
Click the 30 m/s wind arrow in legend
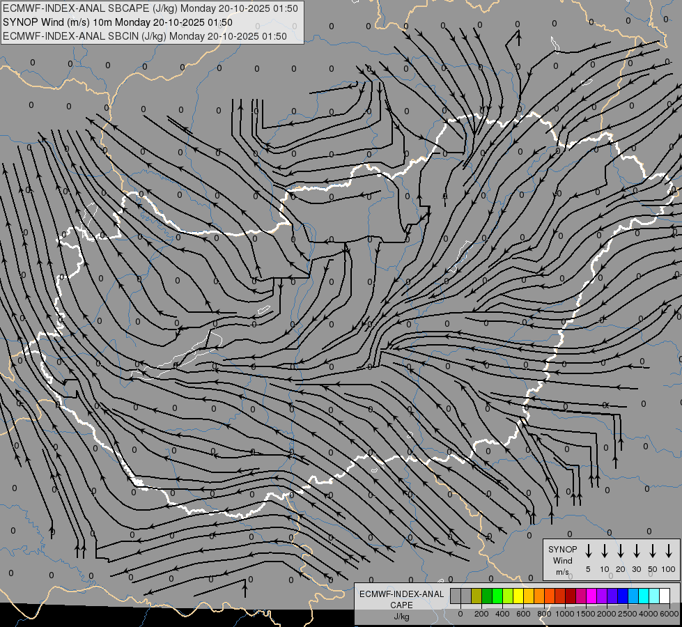(636, 551)
